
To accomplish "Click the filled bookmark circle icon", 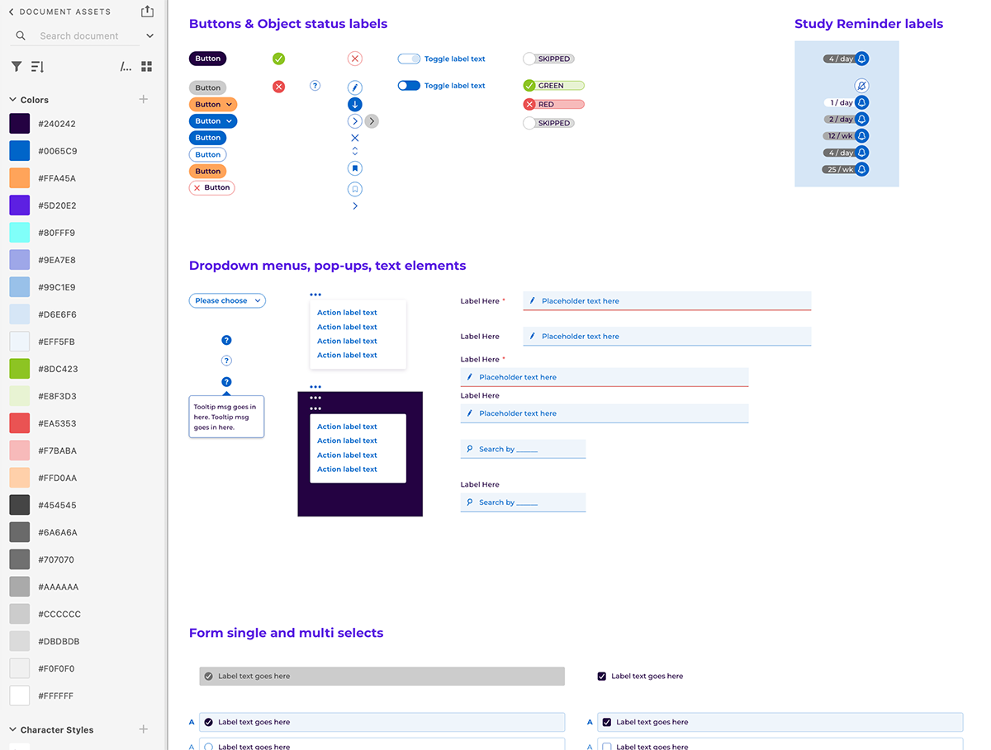I will (355, 168).
